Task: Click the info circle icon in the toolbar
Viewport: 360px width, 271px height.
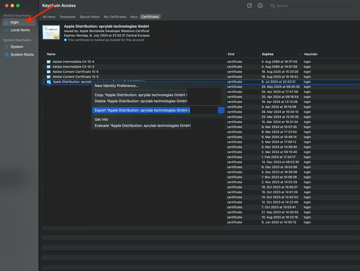Action: [x=260, y=5]
